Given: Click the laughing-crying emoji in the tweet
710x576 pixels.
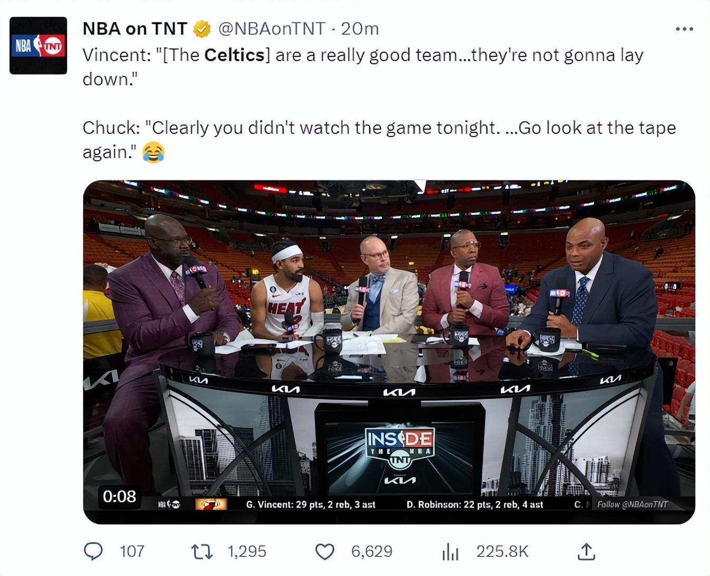Looking at the screenshot, I should click(153, 152).
